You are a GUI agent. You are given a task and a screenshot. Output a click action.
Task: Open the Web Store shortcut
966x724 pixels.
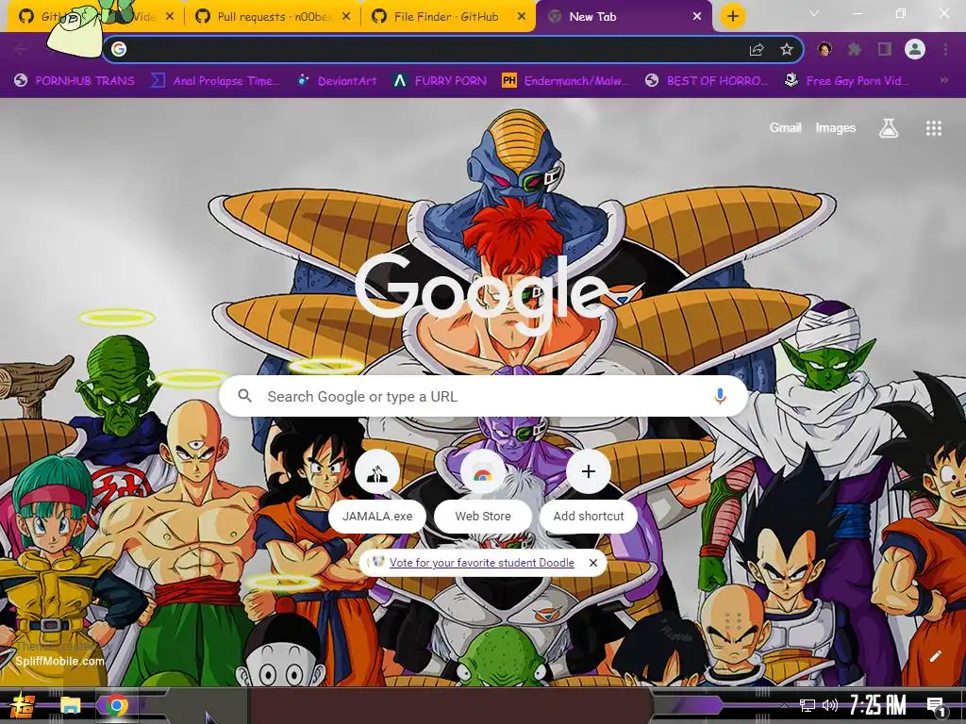pyautogui.click(x=483, y=490)
